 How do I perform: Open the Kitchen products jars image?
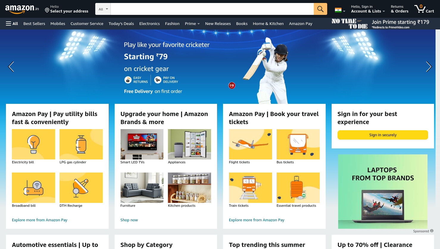pyautogui.click(x=189, y=188)
